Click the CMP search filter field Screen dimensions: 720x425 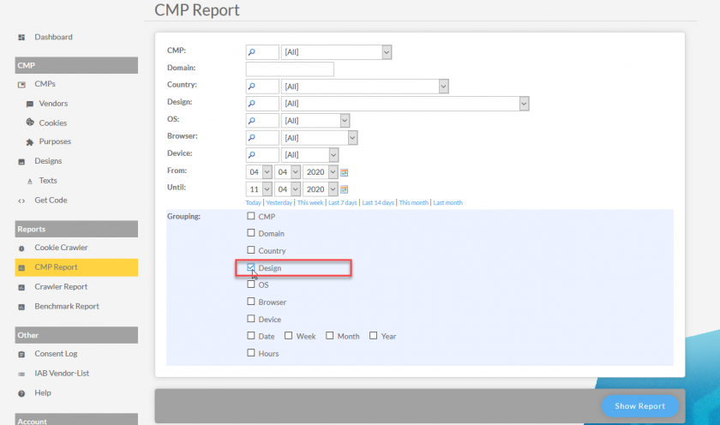coord(262,52)
